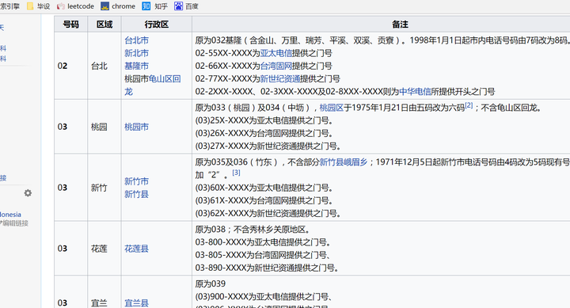Open the 桃园区 link in notes

point(332,108)
